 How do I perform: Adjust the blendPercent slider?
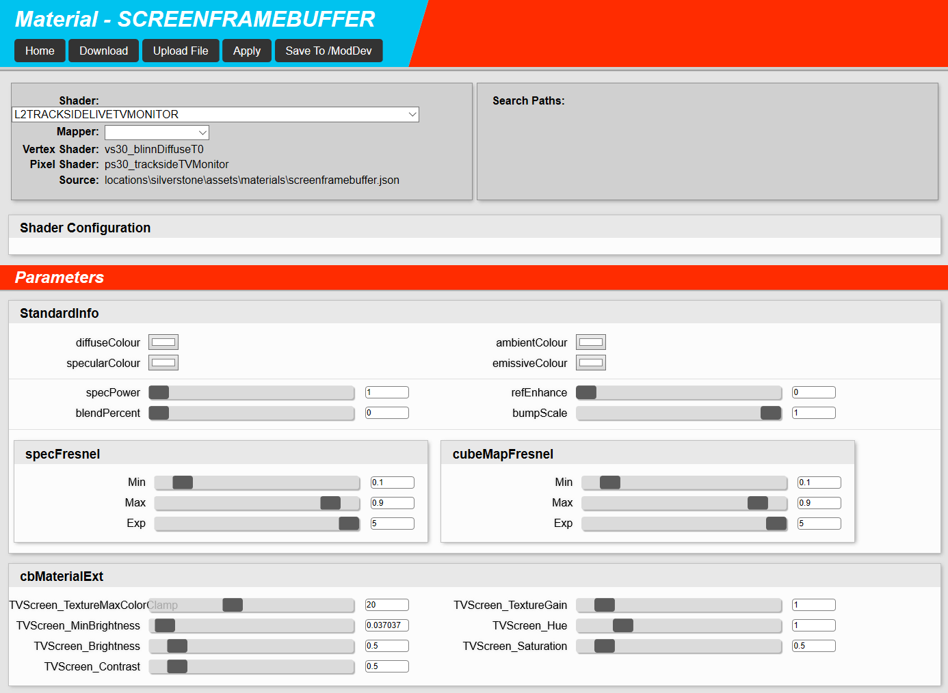coord(252,413)
